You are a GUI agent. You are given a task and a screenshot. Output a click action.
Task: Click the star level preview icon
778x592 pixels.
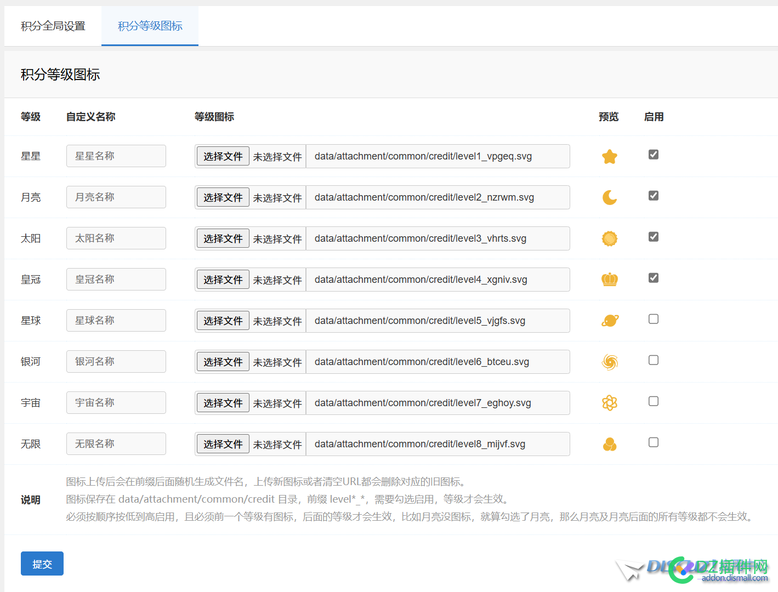pyautogui.click(x=609, y=157)
